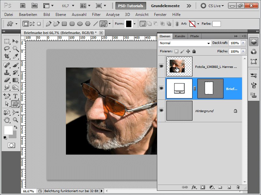Open the Filter menu
261x195 pixels.
(96, 15)
